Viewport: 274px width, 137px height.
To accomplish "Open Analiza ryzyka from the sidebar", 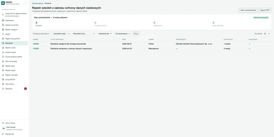I will [14, 52].
